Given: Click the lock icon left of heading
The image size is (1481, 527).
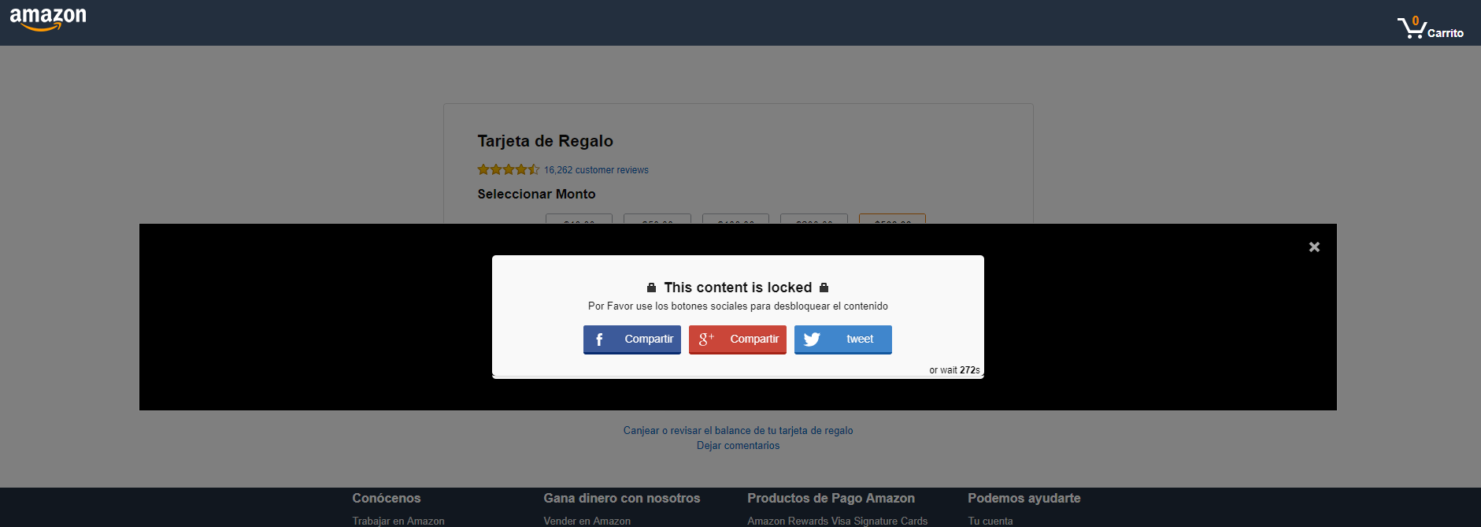Looking at the screenshot, I should click(x=651, y=288).
